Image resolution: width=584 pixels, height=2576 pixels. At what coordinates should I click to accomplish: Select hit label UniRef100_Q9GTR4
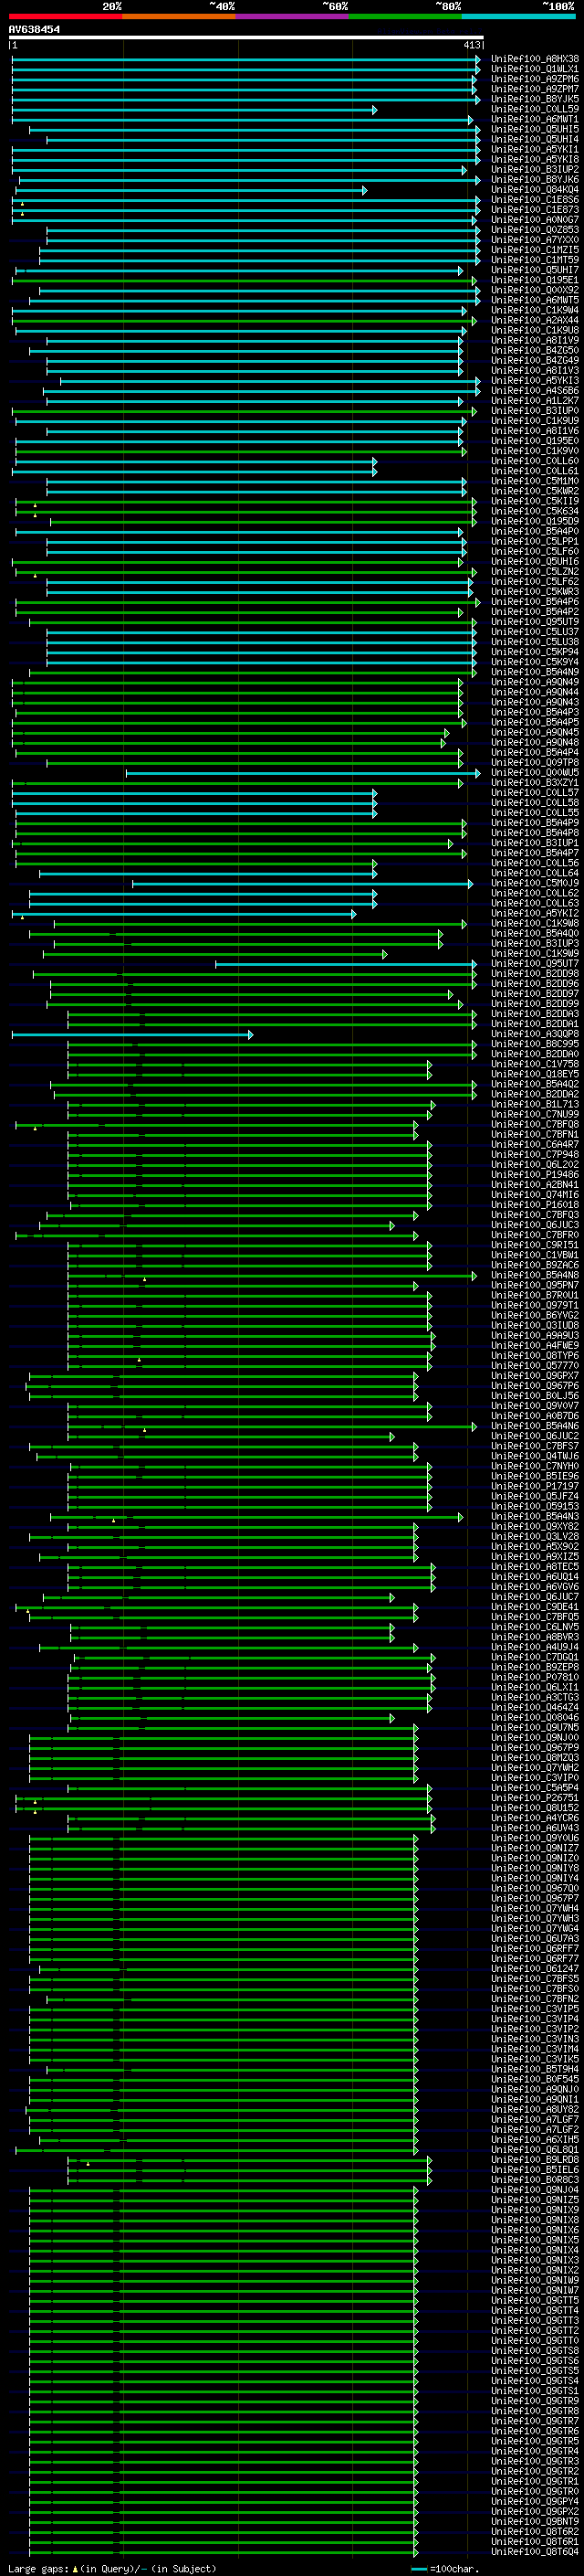tap(535, 2451)
